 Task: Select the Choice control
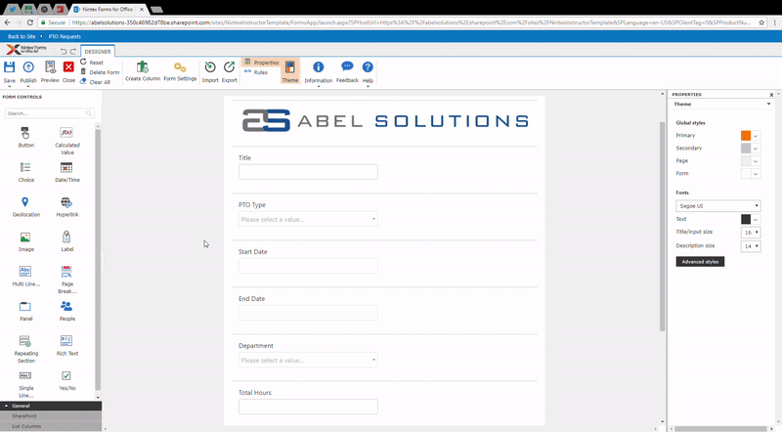click(26, 172)
